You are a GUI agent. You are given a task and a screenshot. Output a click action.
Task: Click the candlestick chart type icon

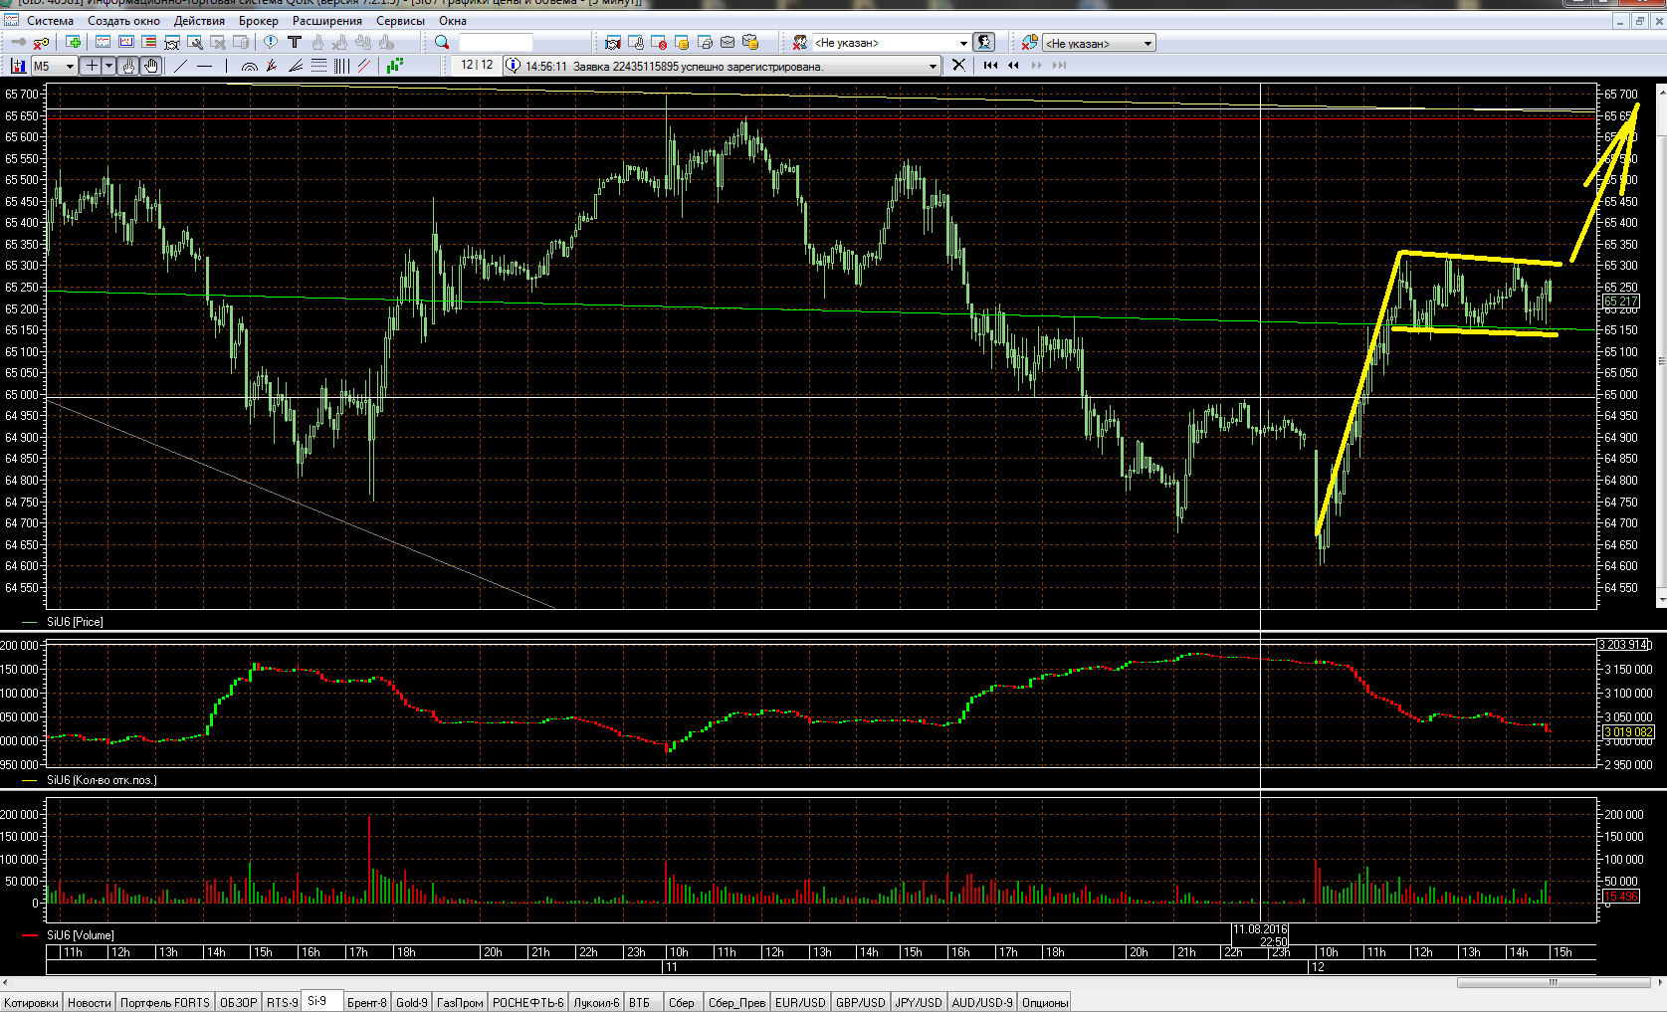tap(18, 66)
